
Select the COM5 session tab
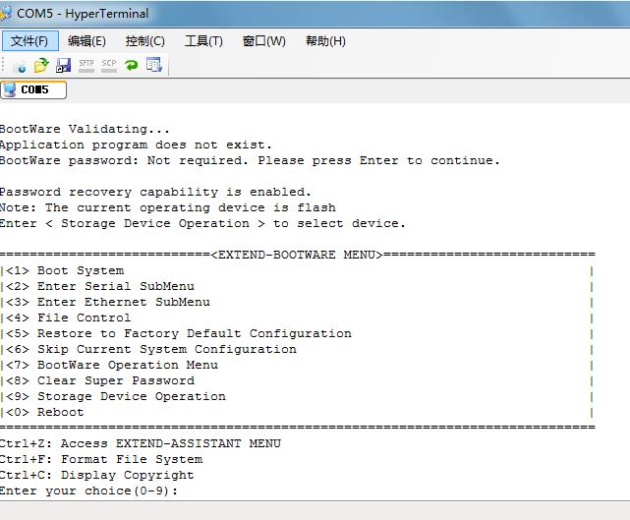[x=33, y=89]
